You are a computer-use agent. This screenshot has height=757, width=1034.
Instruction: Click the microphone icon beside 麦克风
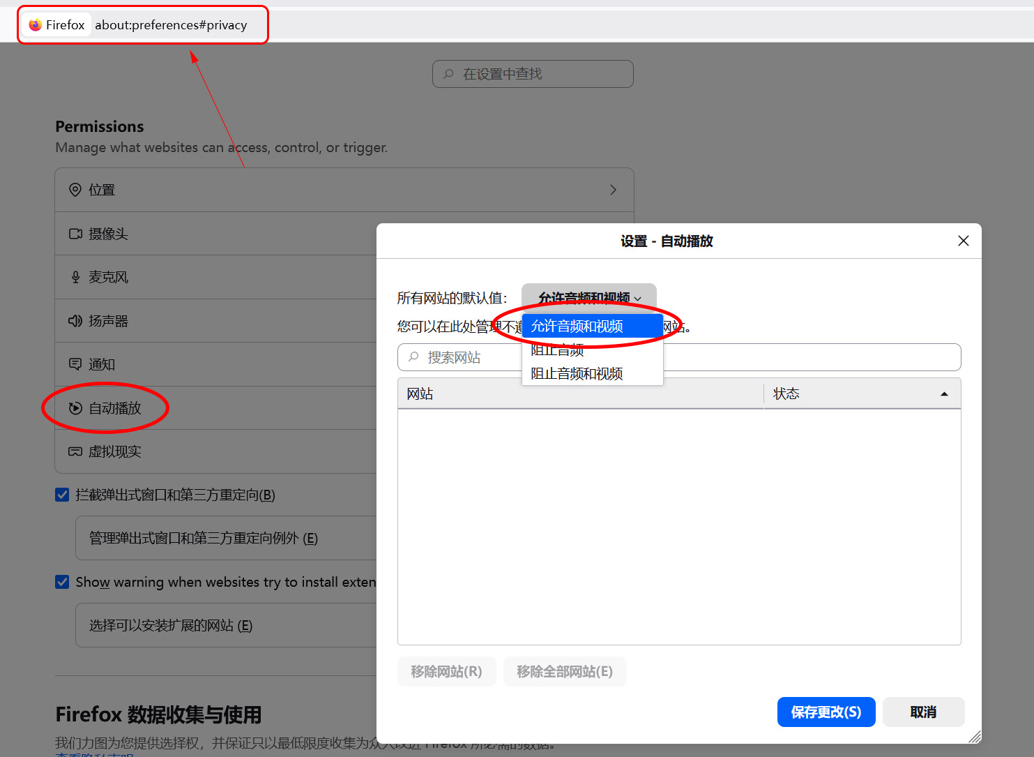coord(75,277)
